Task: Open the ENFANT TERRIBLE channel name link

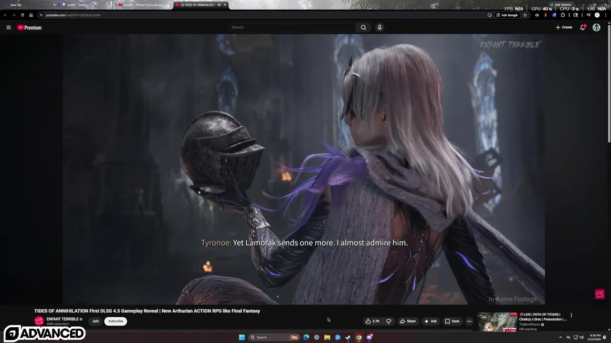Action: tap(63, 319)
